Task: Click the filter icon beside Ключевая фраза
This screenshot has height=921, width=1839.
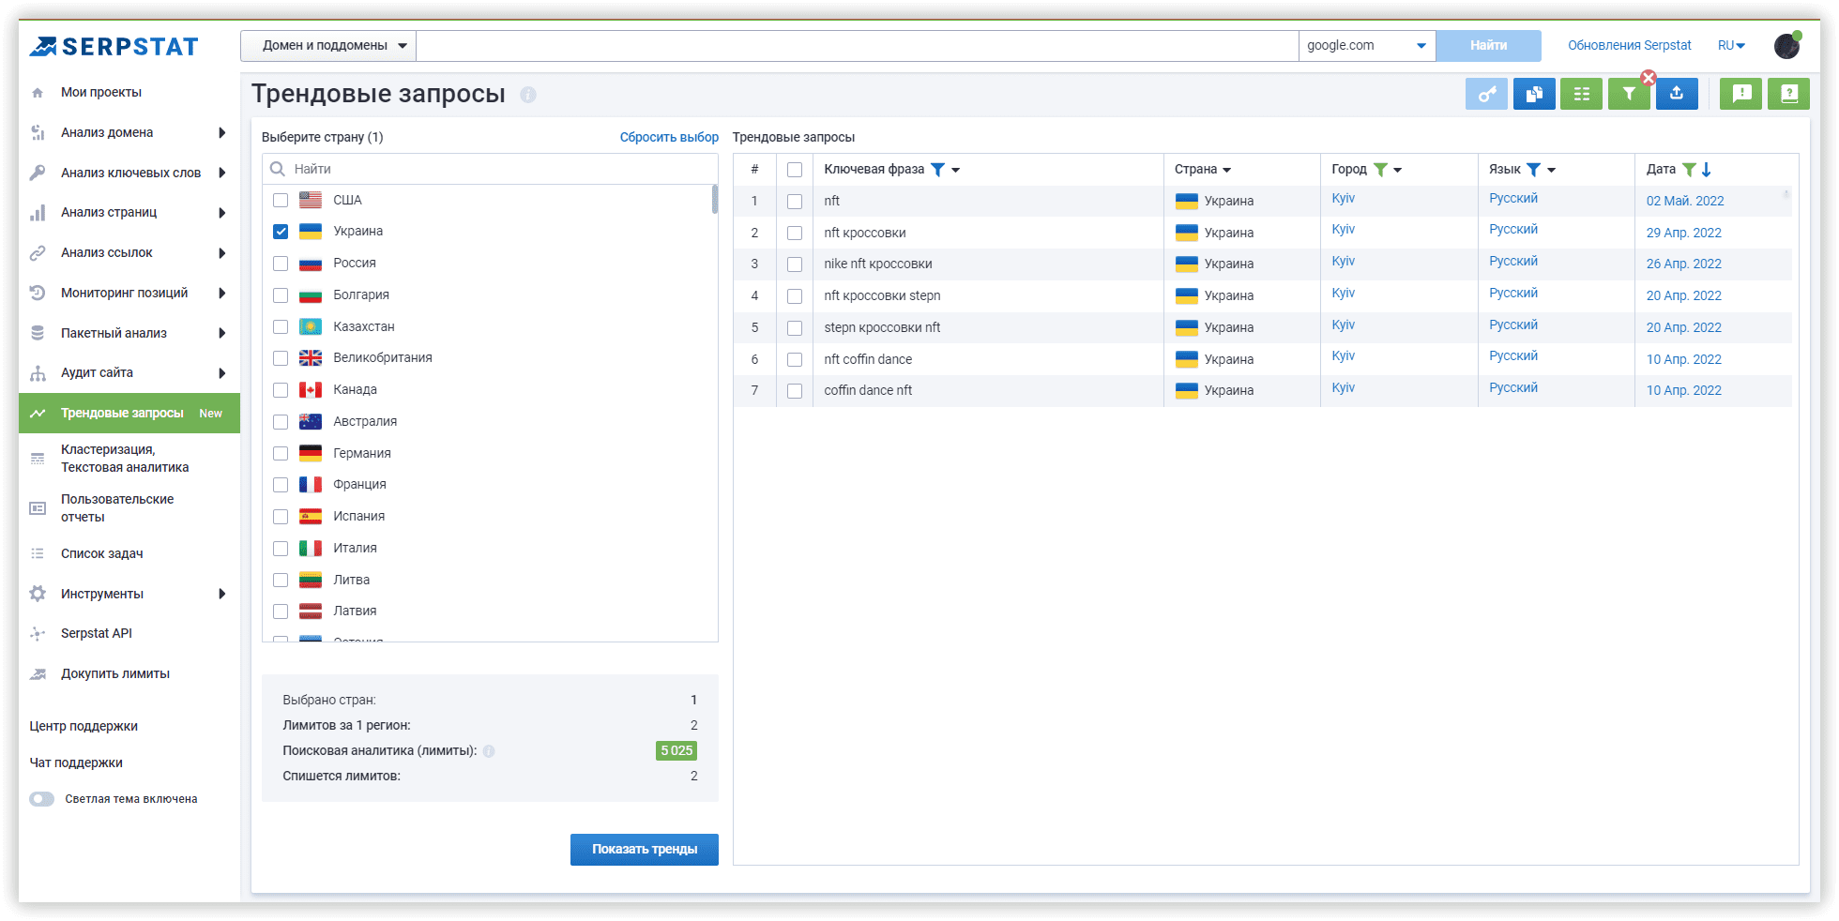Action: click(937, 170)
